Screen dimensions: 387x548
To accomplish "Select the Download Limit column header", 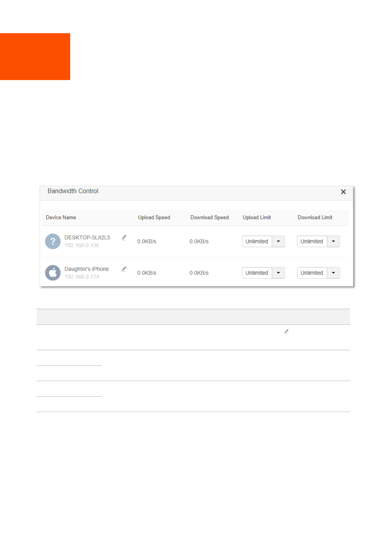I will tap(315, 217).
